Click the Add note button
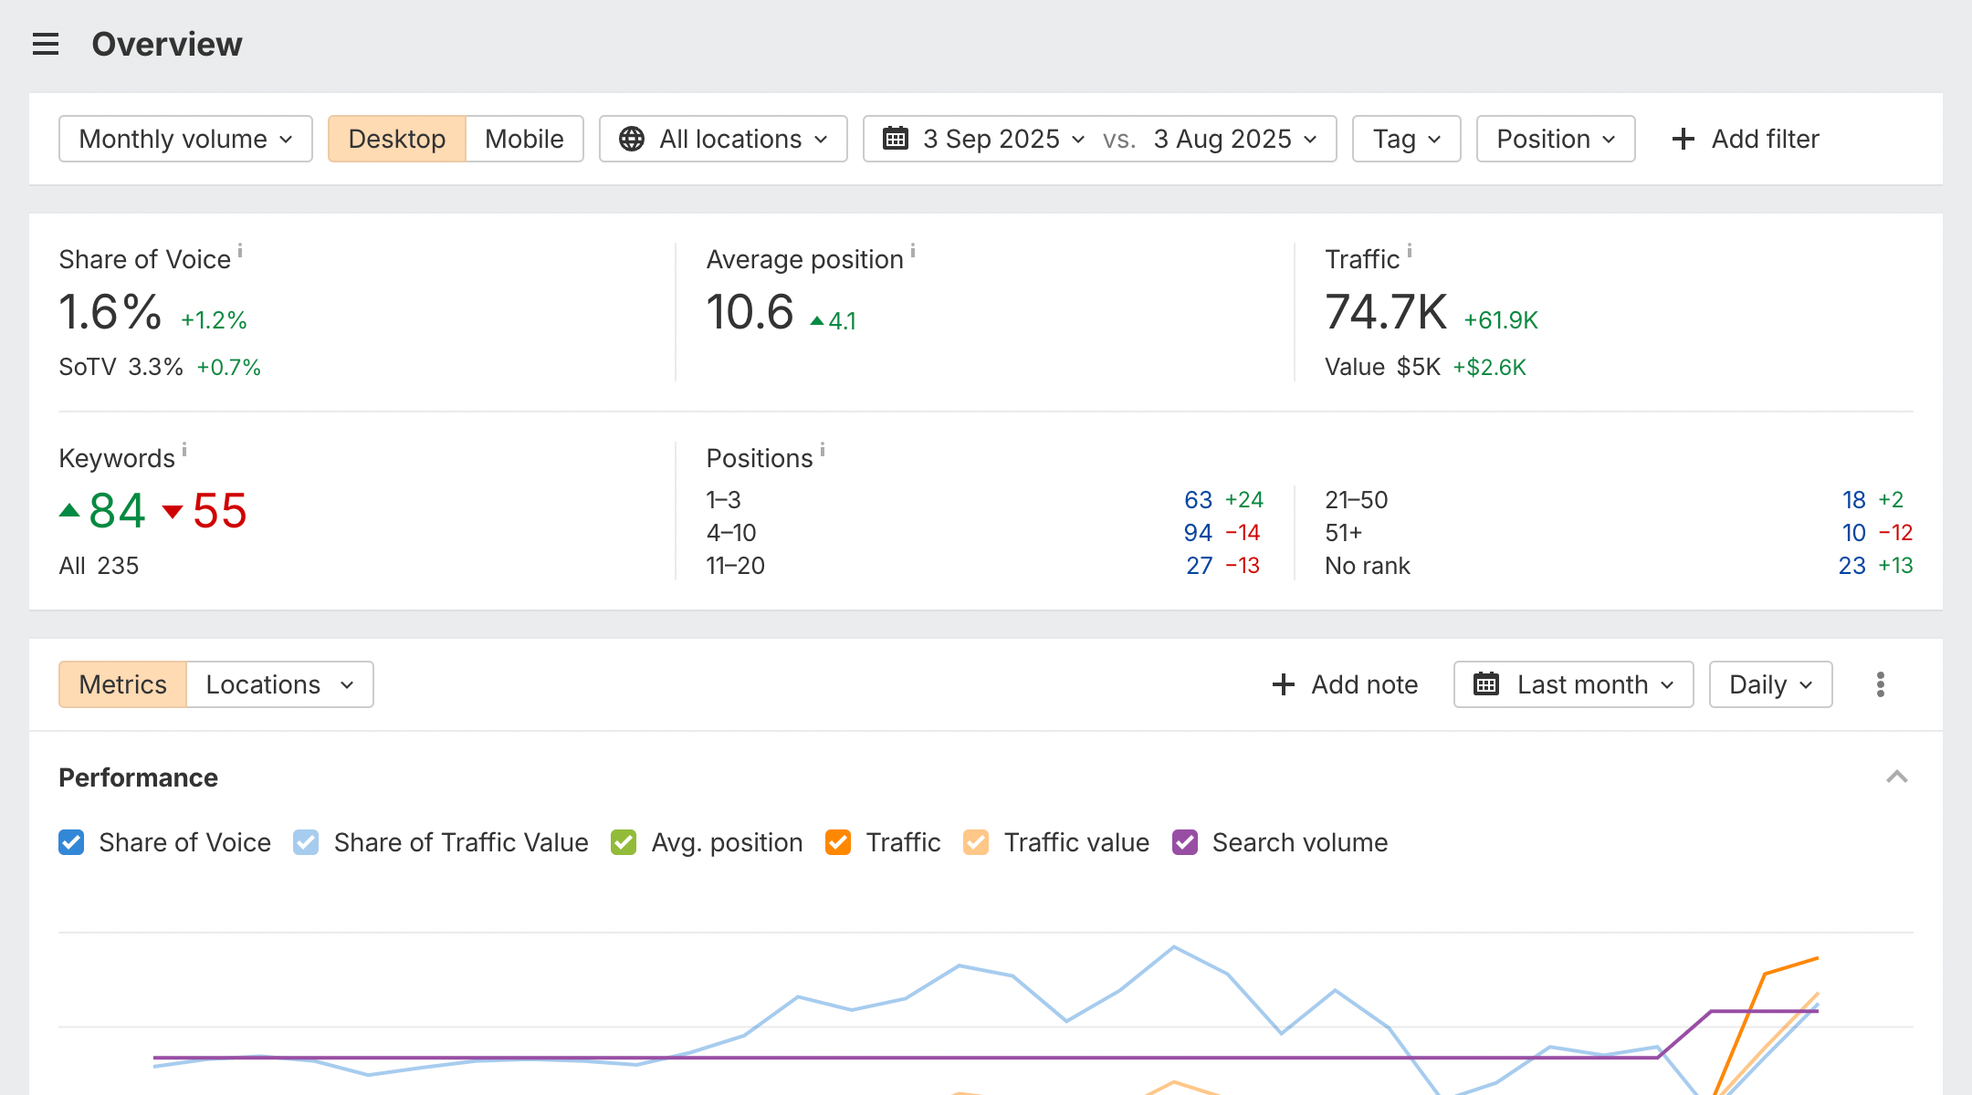Screen dimensions: 1972x1095 tap(1345, 684)
